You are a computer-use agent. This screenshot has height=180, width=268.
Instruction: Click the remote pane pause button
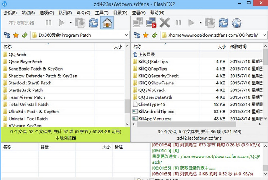tap(178, 23)
